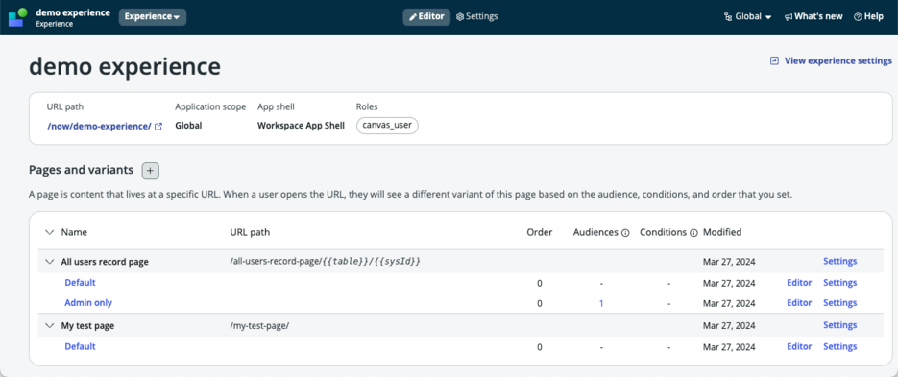Viewport: 898px width, 377px height.
Task: Click the UI Builder logo icon
Action: pyautogui.click(x=17, y=17)
